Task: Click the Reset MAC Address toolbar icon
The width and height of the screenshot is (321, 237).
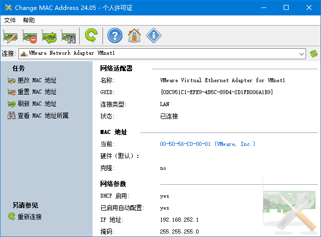Action: (x=29, y=36)
